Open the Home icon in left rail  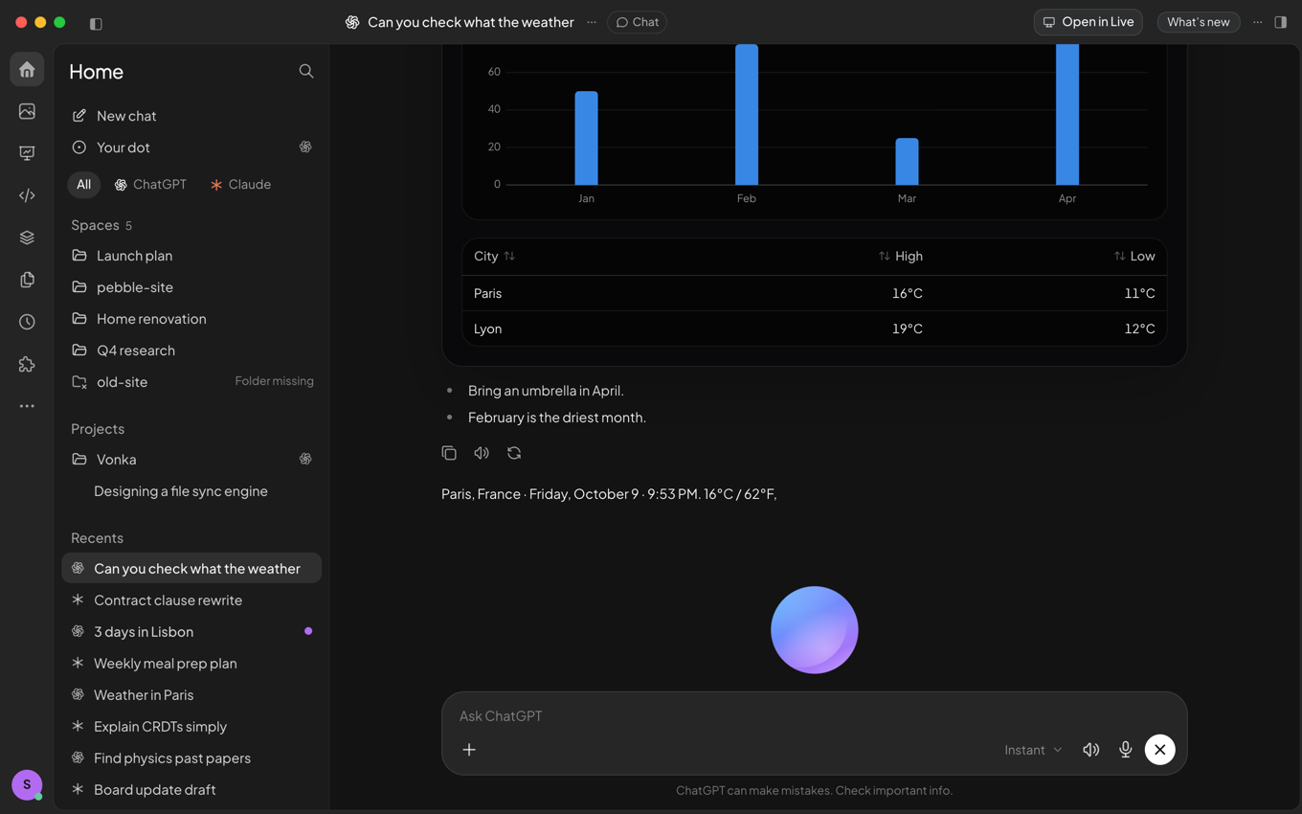tap(27, 70)
